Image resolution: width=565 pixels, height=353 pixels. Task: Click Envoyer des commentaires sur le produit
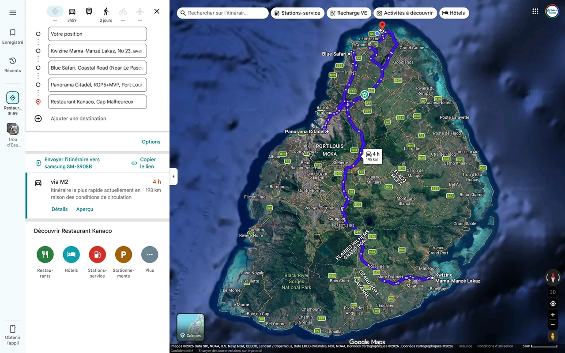tap(230, 351)
